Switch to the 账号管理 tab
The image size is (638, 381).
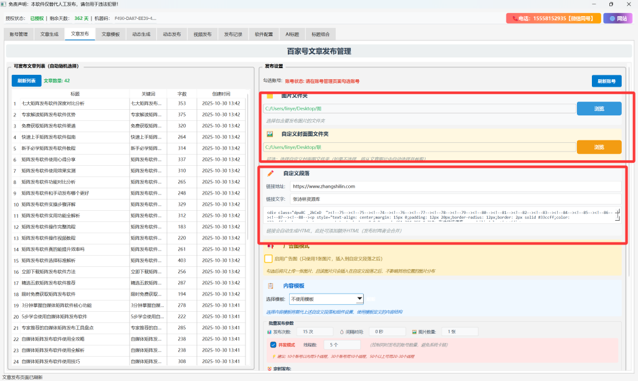tap(18, 34)
